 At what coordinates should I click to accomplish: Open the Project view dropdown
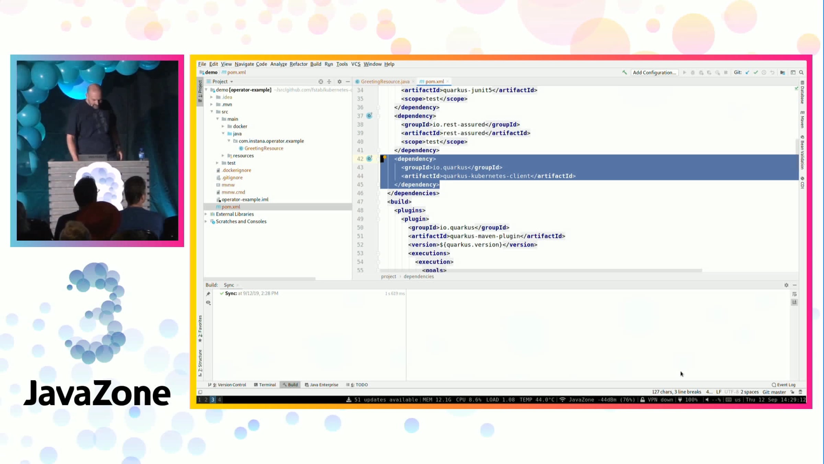[x=220, y=81]
